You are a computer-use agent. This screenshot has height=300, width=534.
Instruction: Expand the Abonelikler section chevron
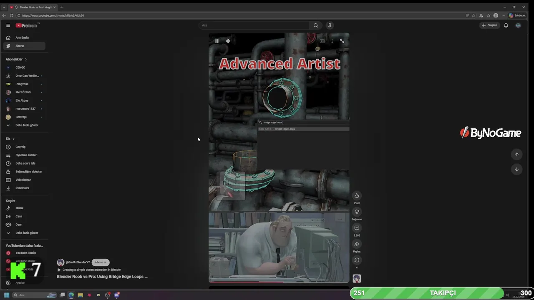25,59
